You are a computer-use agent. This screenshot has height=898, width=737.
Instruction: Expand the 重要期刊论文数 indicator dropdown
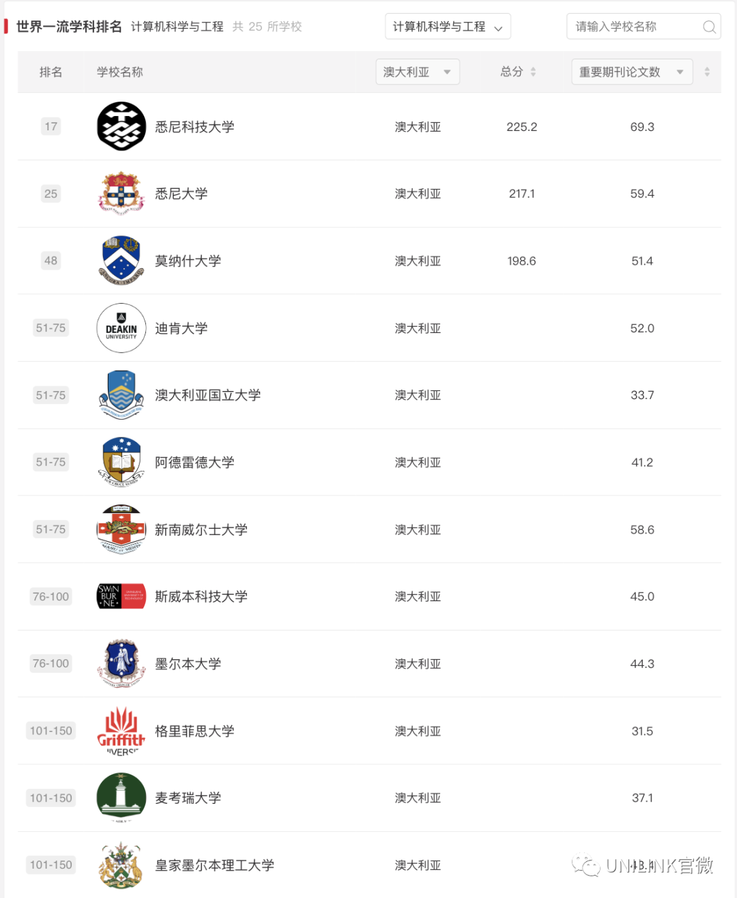[x=632, y=72]
